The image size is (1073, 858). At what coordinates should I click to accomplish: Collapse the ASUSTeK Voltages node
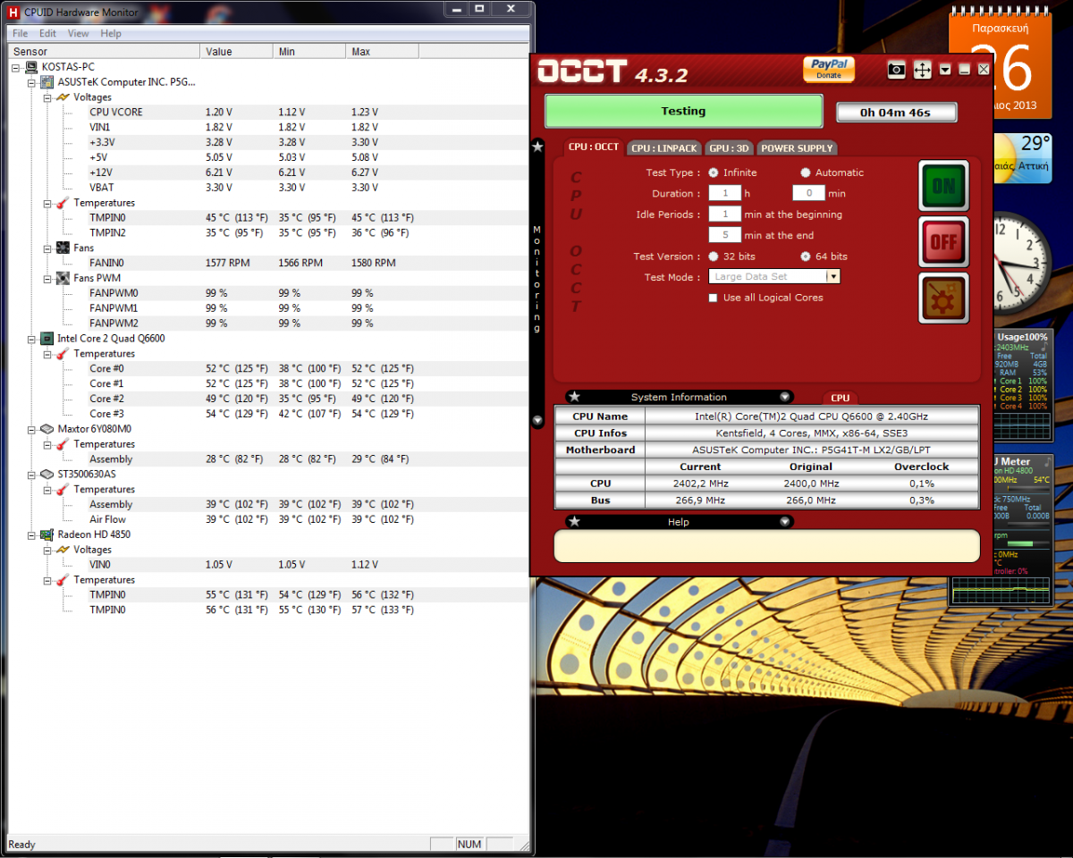[x=48, y=97]
